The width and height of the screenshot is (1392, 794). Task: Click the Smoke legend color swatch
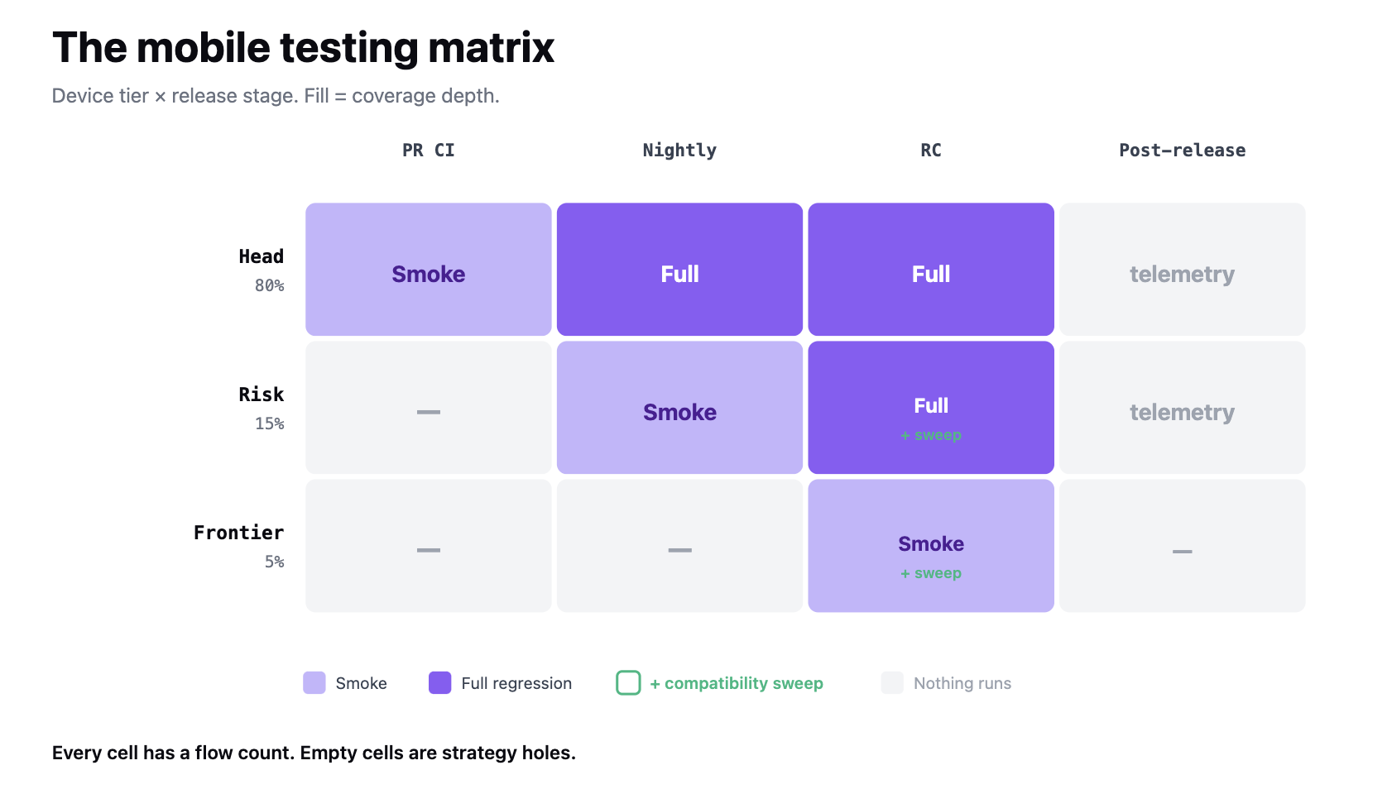314,683
